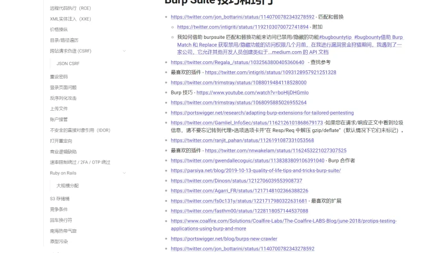Open YouTube Burp 技巧 video link
Image resolution: width=422 pixels, height=253 pixels.
253,93
